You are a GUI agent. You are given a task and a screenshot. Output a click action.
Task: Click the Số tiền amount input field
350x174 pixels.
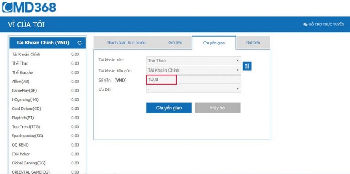(x=193, y=79)
